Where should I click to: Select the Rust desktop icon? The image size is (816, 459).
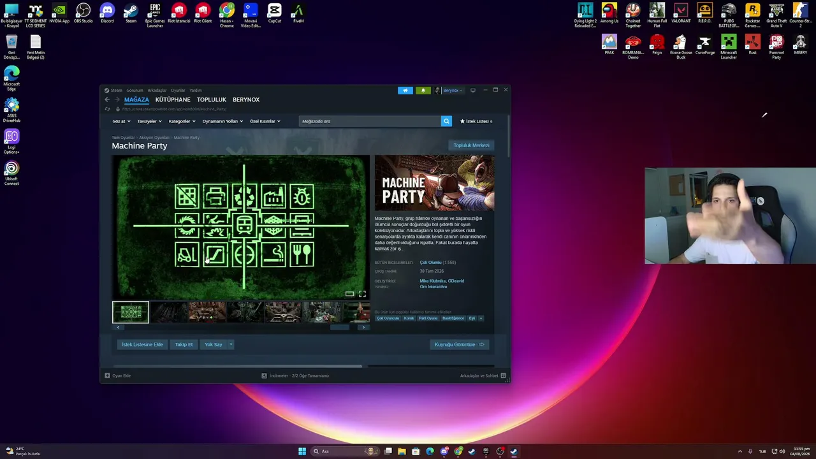(x=753, y=45)
